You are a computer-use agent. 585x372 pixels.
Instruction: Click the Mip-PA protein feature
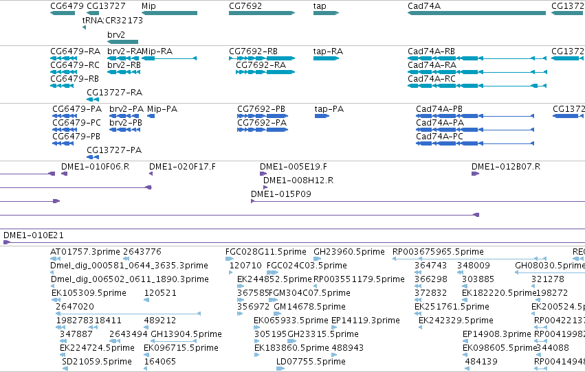[151, 116]
